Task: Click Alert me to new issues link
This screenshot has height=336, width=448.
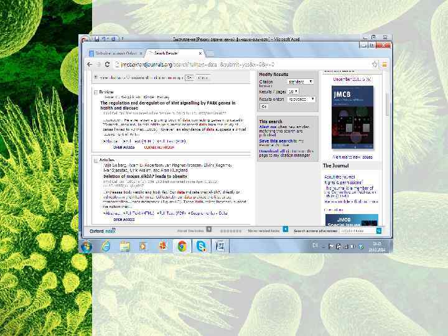Action: pyautogui.click(x=353, y=157)
